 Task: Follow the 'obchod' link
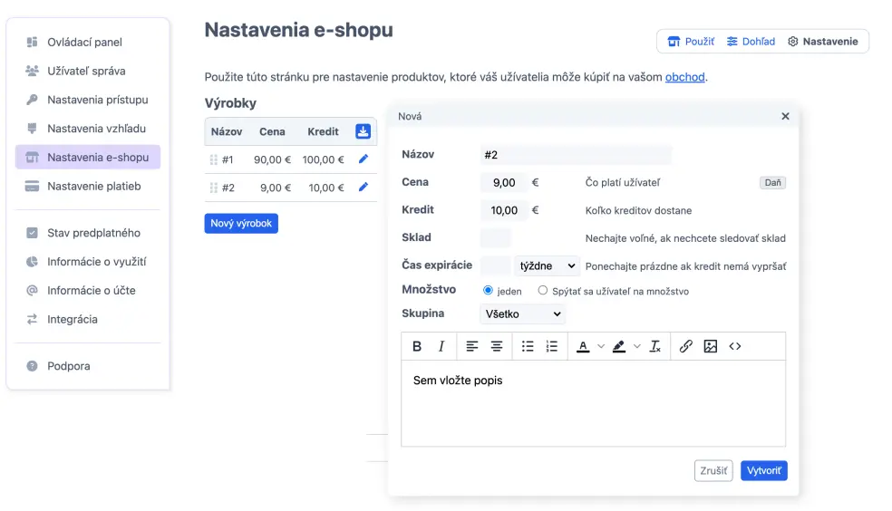click(684, 77)
